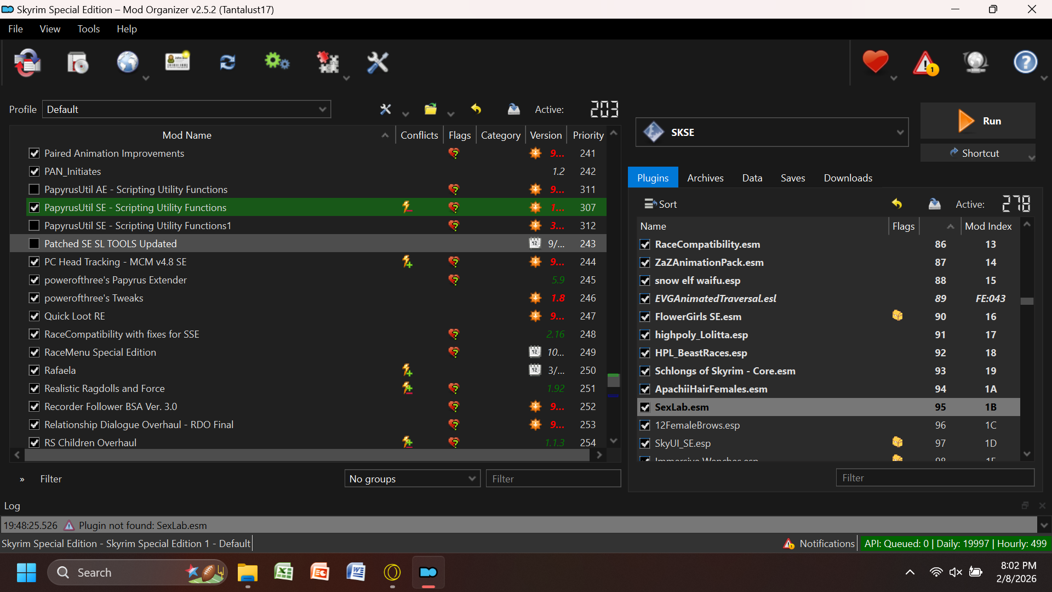Click the Update globe icon
This screenshot has width=1052, height=592.
point(975,62)
